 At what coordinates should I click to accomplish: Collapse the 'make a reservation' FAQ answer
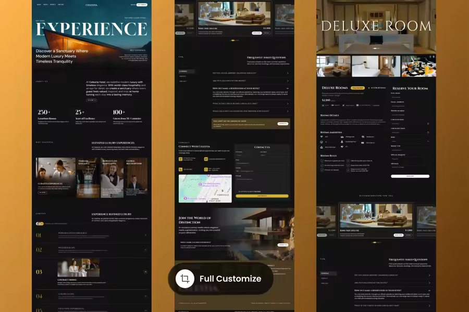click(287, 88)
